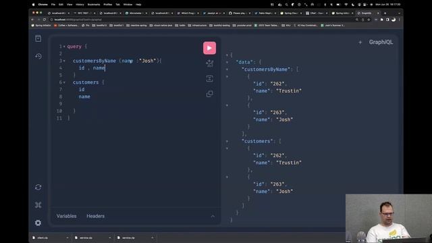Re-fetch the GraphQL schema icon
Viewport: 432px width, 243px height.
tap(38, 187)
